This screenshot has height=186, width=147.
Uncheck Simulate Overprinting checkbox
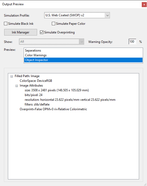[42, 32]
